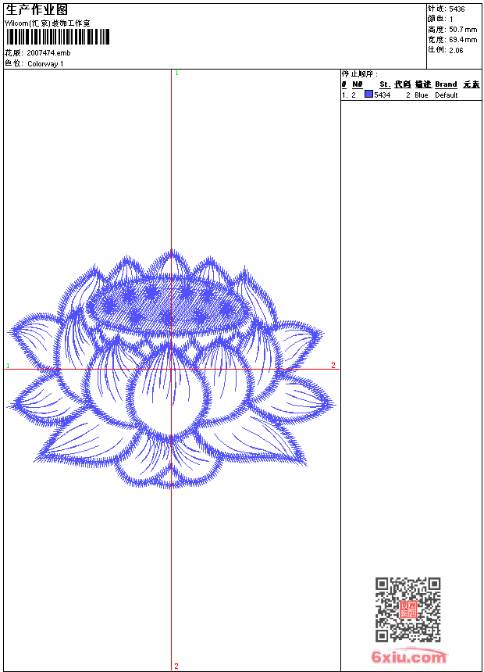
Task: Open the 6xiu.com watermark link
Action: [408, 658]
